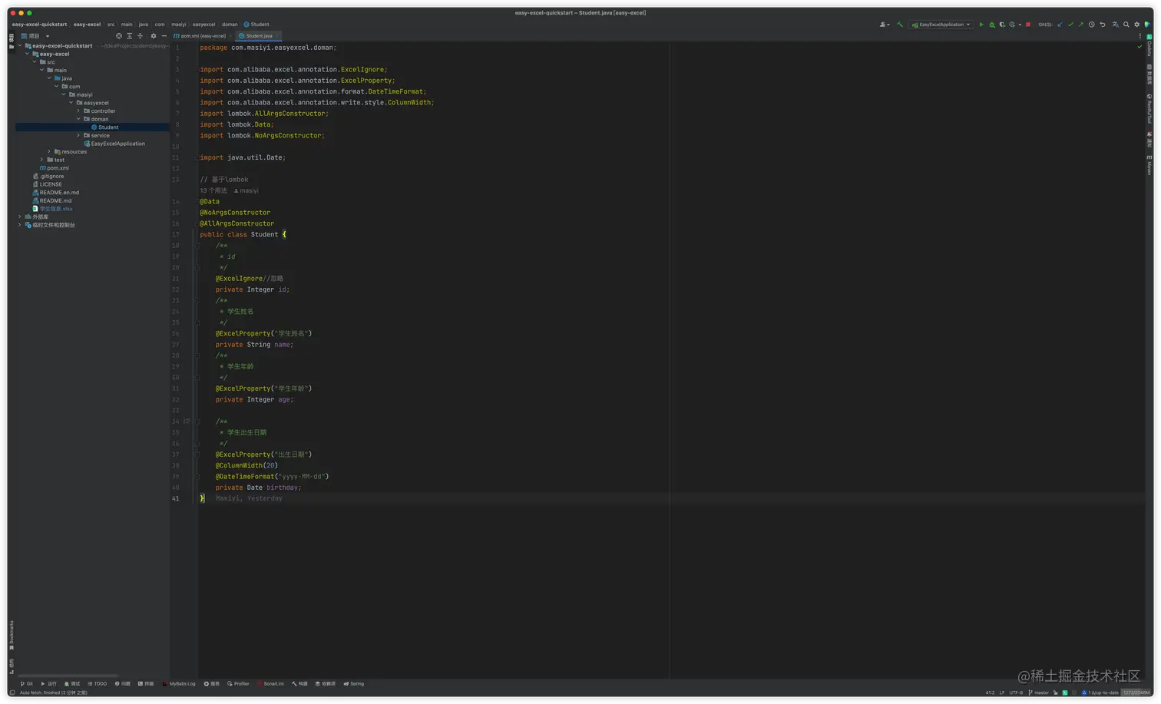1161x704 pixels.
Task: Open TODO tool window tab
Action: point(98,683)
